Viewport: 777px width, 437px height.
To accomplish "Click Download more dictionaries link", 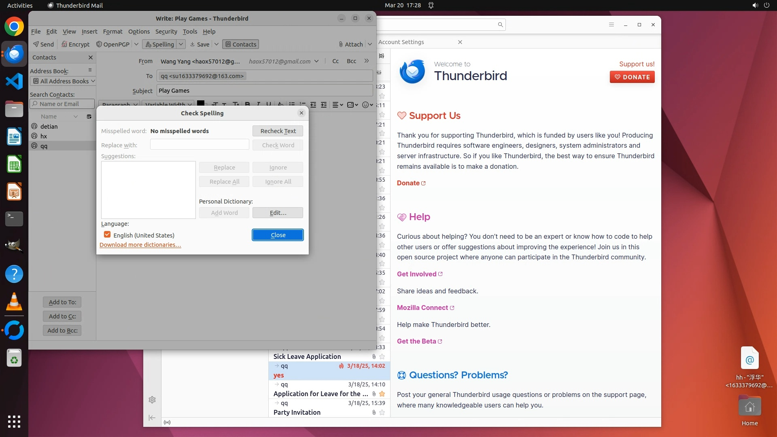I will click(x=140, y=245).
